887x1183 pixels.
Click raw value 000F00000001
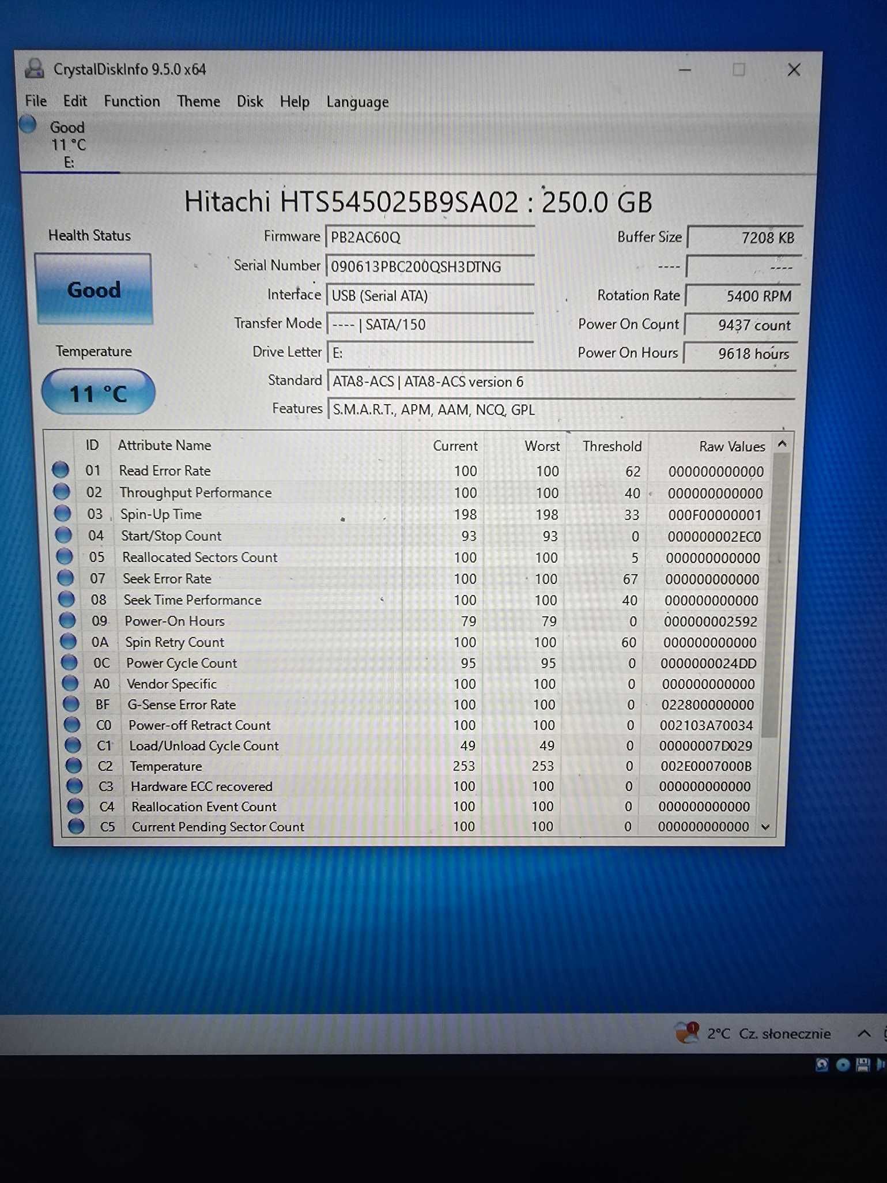pyautogui.click(x=715, y=515)
